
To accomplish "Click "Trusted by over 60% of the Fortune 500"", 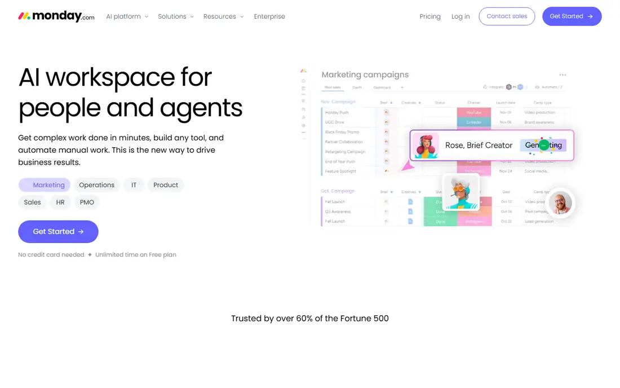I will coord(310,319).
